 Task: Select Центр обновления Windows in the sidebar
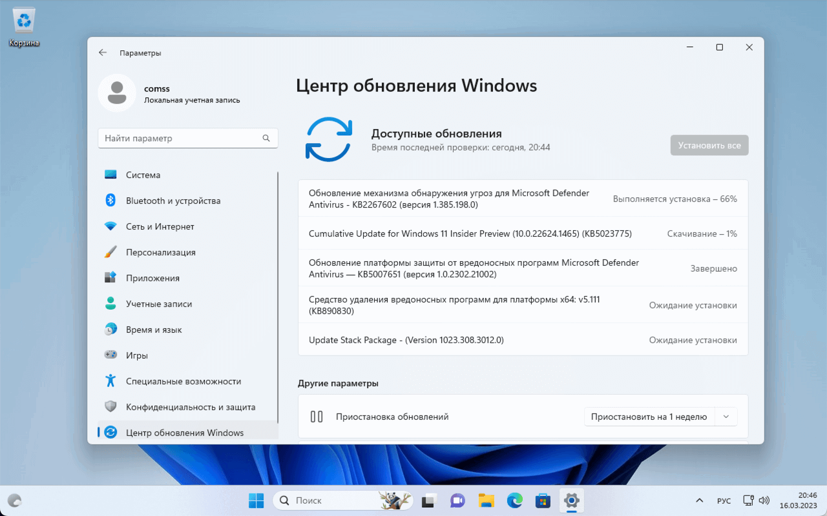[x=187, y=432]
